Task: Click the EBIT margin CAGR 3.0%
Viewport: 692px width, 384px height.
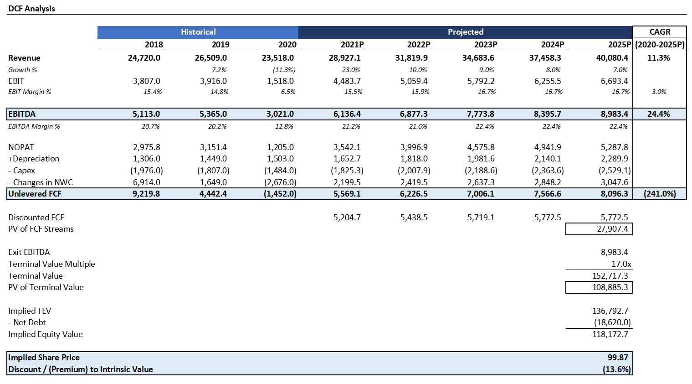Action: pyautogui.click(x=659, y=92)
